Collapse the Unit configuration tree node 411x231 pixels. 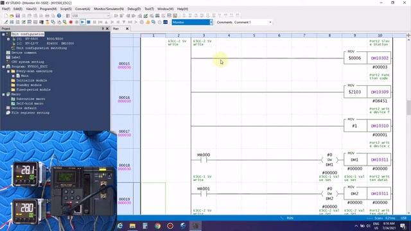(x=3, y=34)
